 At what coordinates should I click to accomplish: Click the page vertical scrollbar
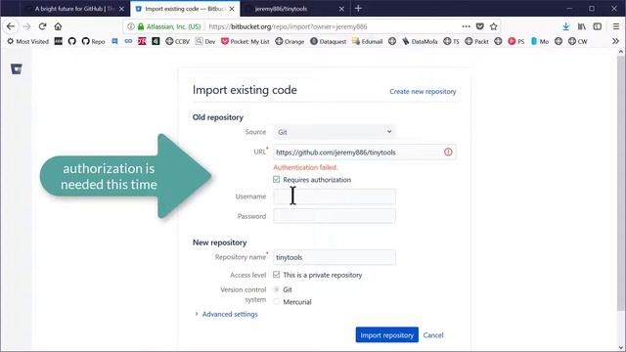click(x=620, y=184)
